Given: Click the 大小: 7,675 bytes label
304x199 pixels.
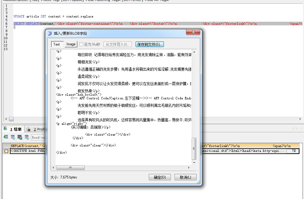Looking at the screenshot, I should pos(64,177).
